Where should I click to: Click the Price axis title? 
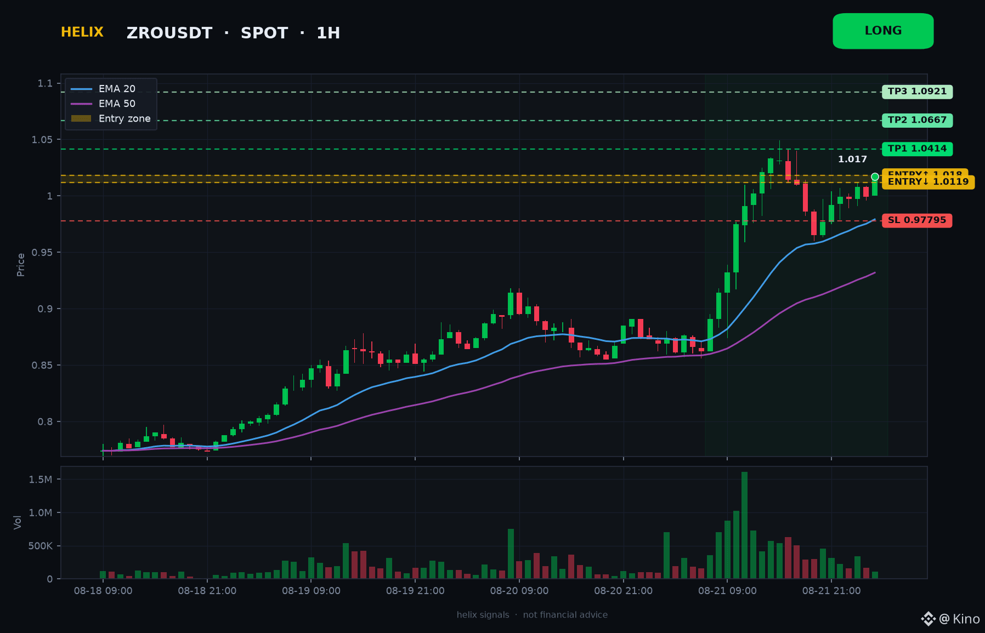(x=21, y=265)
